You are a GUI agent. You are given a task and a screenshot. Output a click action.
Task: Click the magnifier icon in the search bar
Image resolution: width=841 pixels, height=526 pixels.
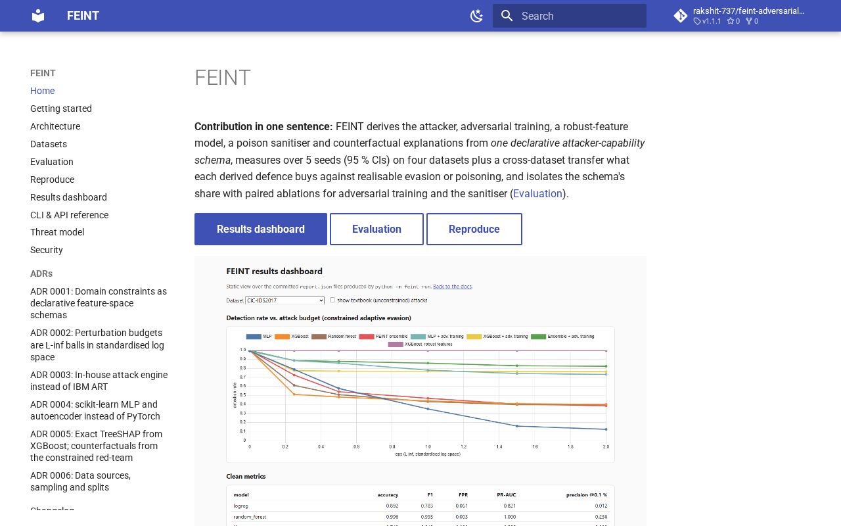[x=507, y=16]
